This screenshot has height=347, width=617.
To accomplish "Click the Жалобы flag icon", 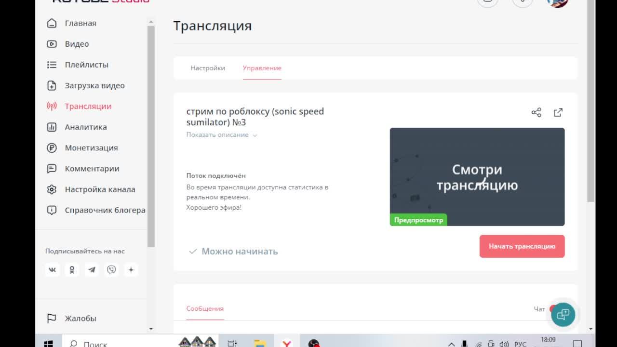I will (52, 318).
